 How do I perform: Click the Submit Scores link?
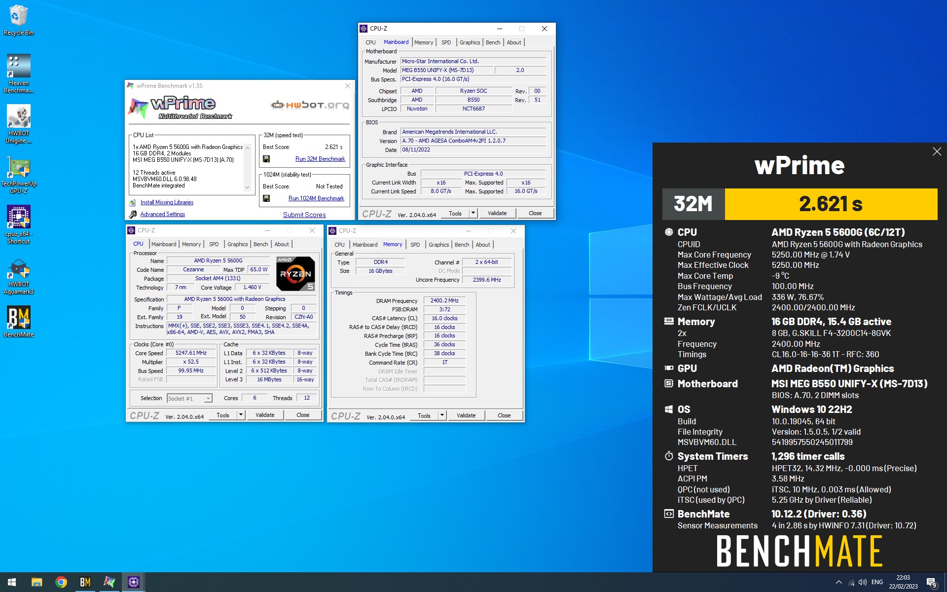(304, 215)
